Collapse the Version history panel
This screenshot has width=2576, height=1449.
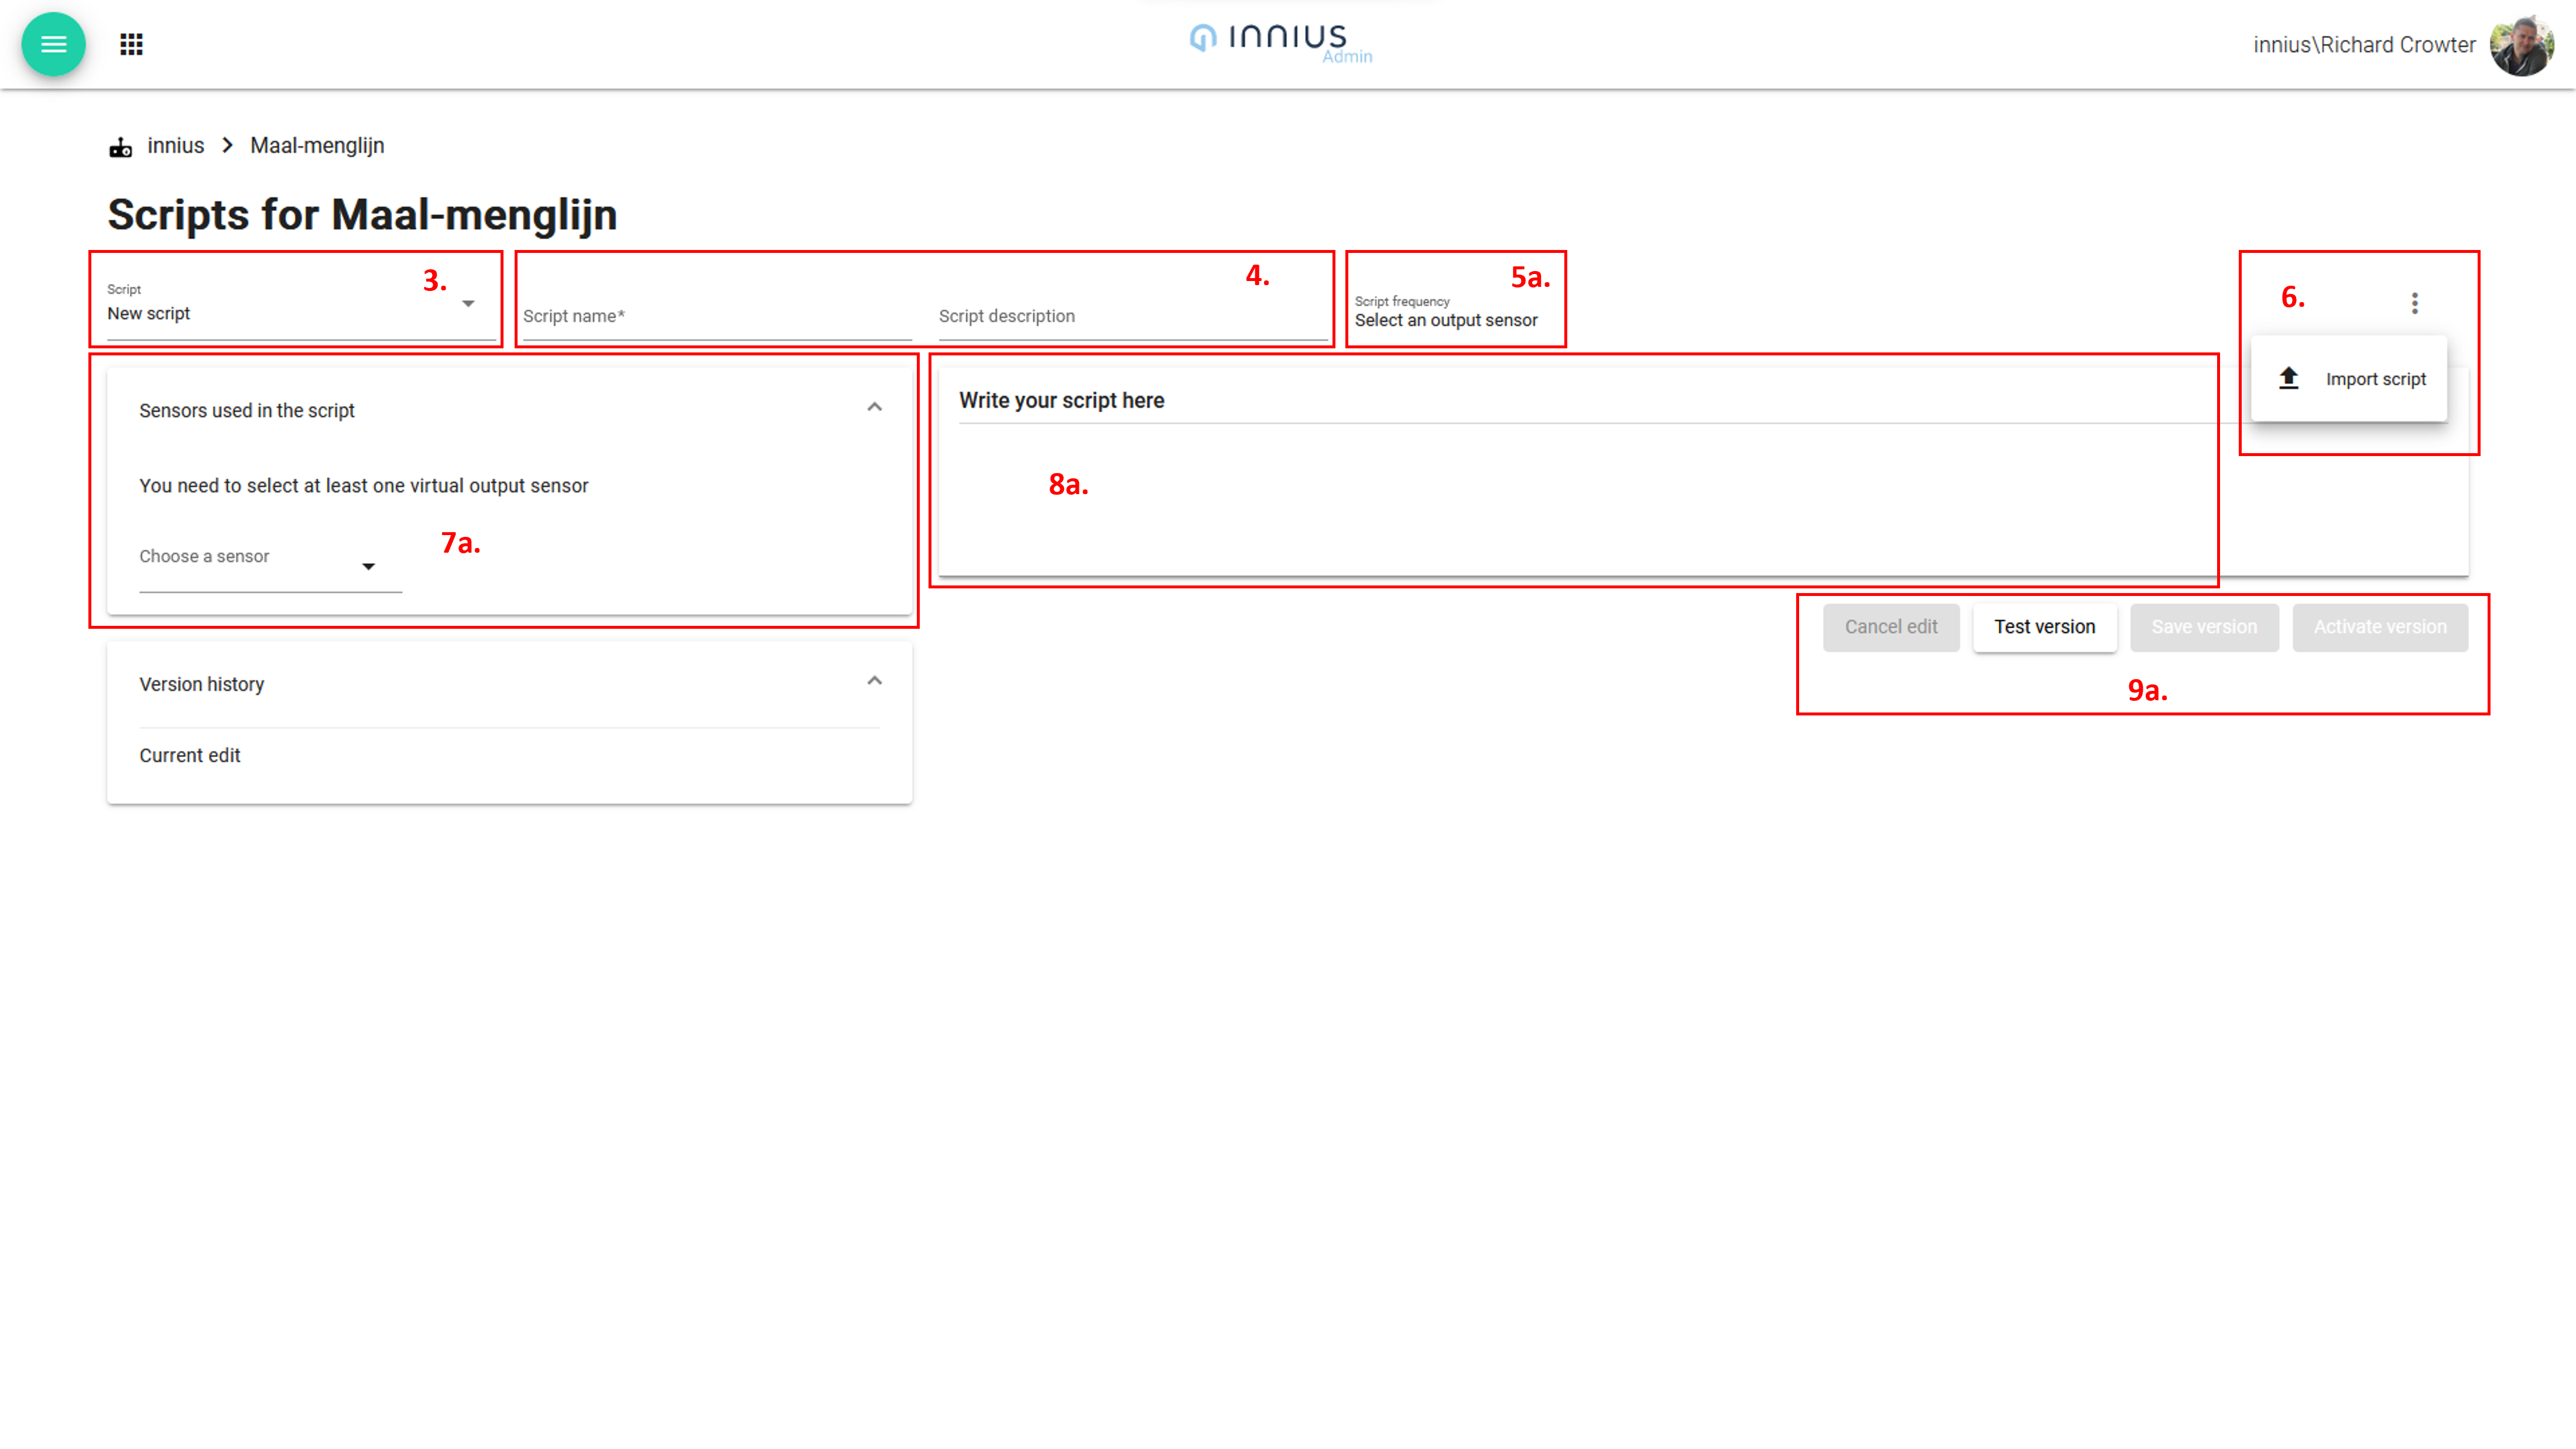(875, 682)
